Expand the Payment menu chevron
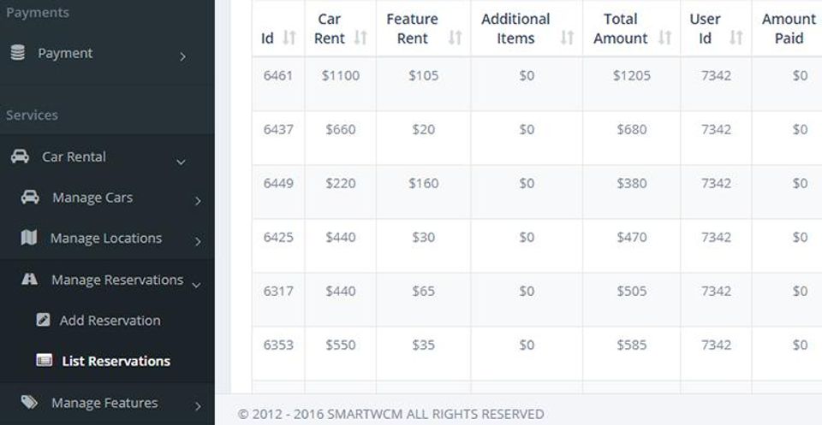 coord(182,56)
